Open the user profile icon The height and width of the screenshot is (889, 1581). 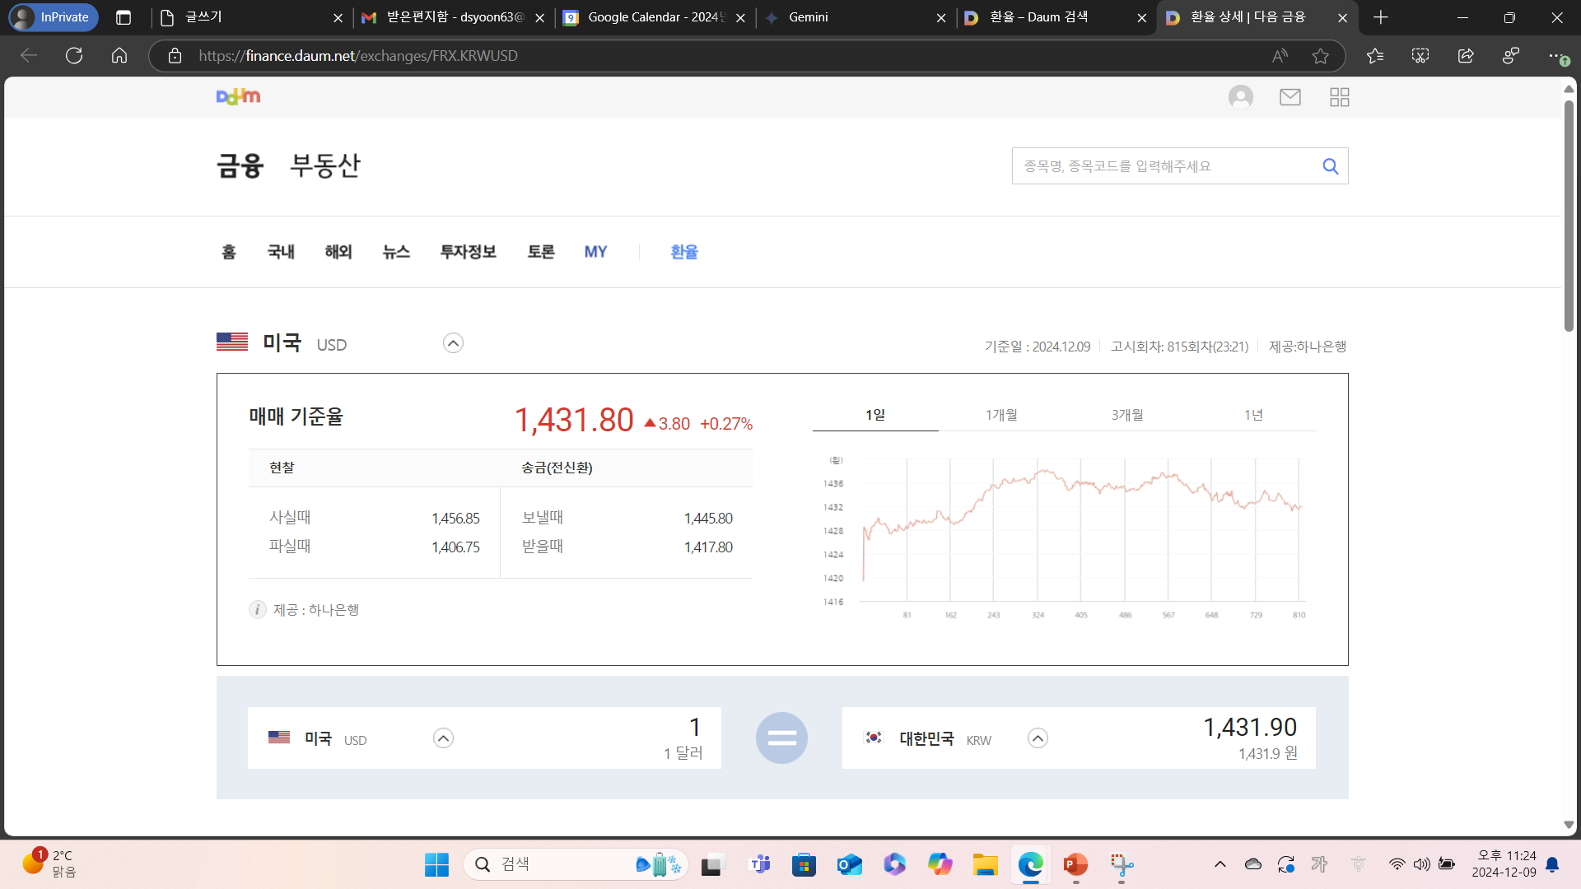tap(1240, 97)
